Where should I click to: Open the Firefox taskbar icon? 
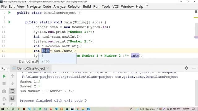[x=51, y=109]
